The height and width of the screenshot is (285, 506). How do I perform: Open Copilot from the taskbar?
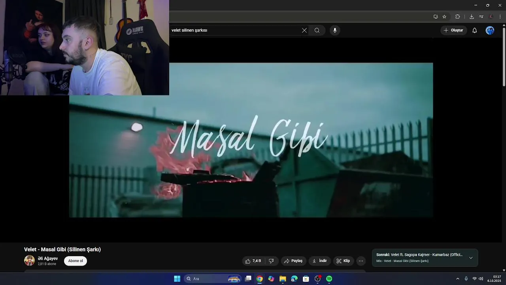pos(271,279)
